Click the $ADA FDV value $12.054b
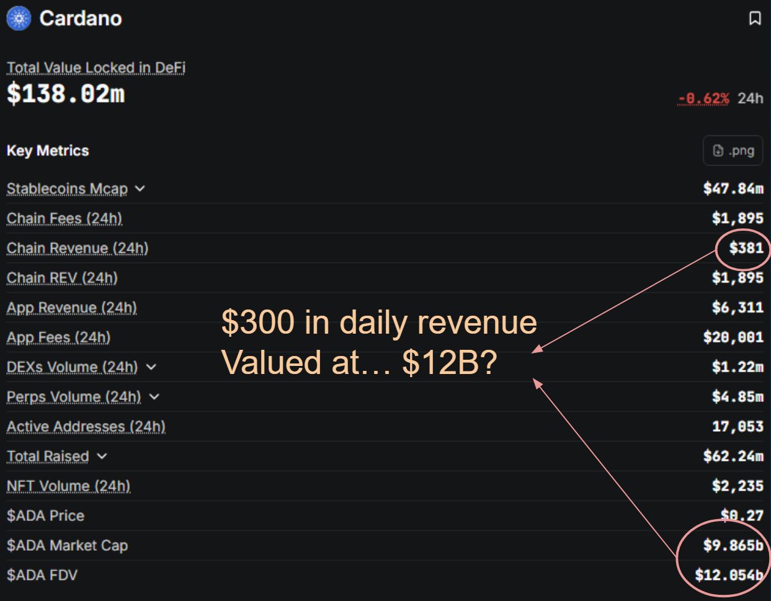Image resolution: width=771 pixels, height=601 pixels. point(729,576)
